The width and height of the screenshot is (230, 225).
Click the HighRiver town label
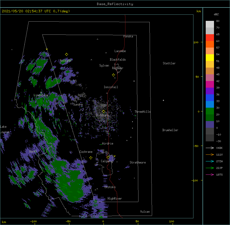(x=115, y=199)
